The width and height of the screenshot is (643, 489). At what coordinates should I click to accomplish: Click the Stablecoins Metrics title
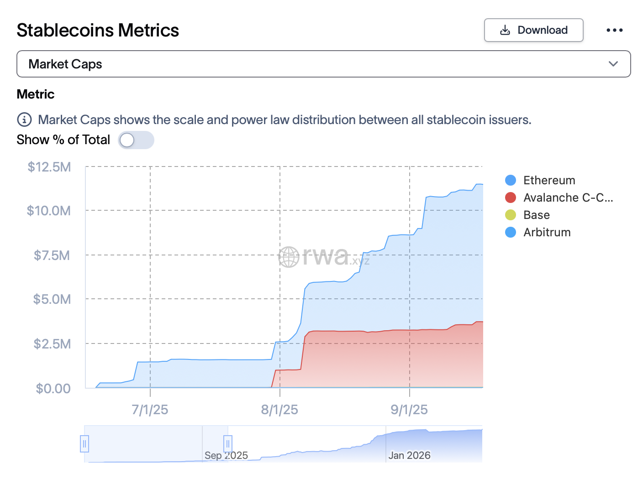(97, 30)
